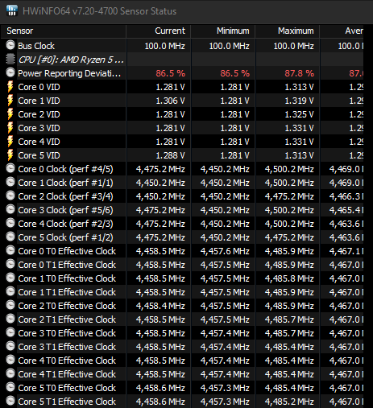Click the clock icon for Core 0 T1 Effective Clock

click(10, 264)
